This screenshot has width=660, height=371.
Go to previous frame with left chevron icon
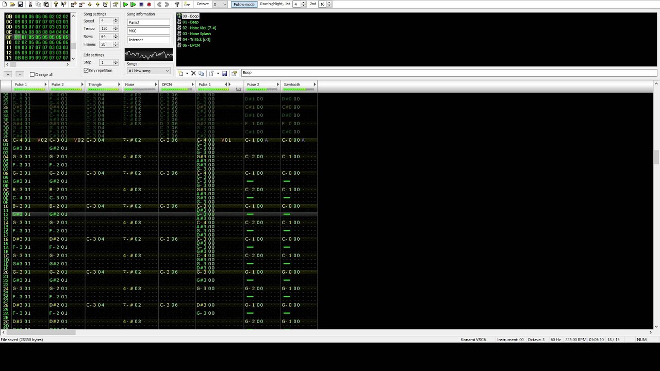click(x=159, y=4)
